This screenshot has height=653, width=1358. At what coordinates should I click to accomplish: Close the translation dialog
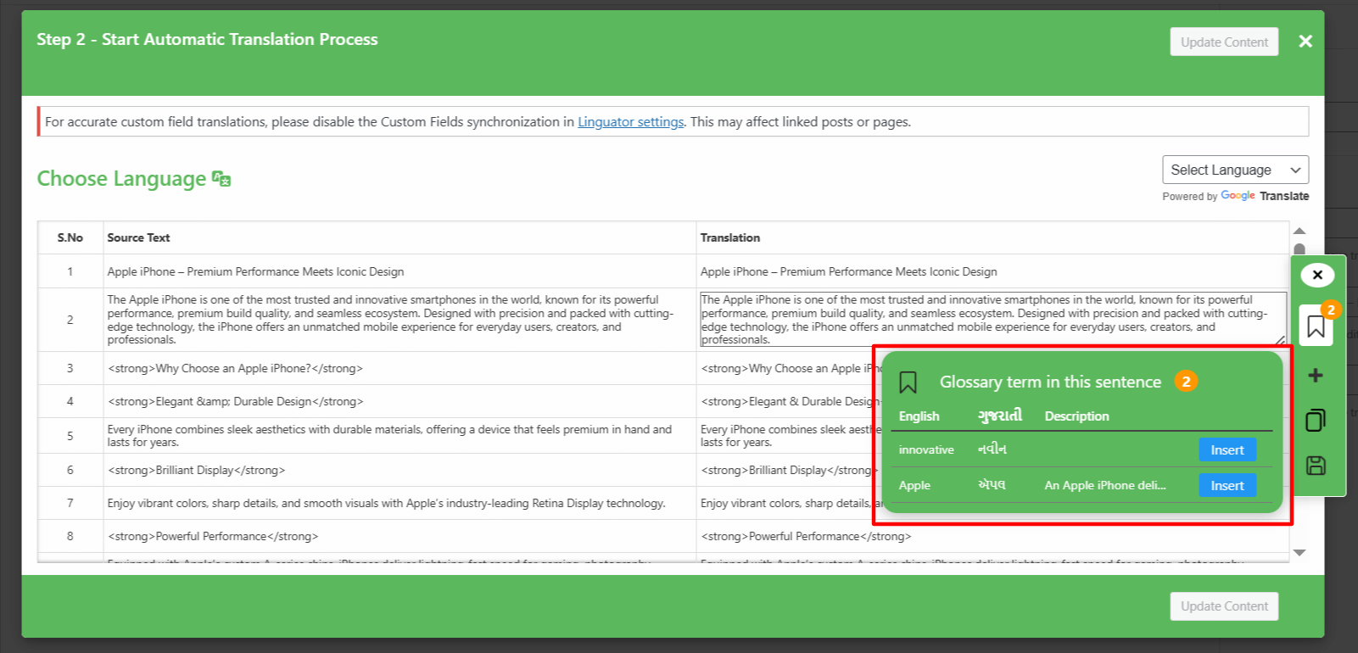tap(1305, 42)
